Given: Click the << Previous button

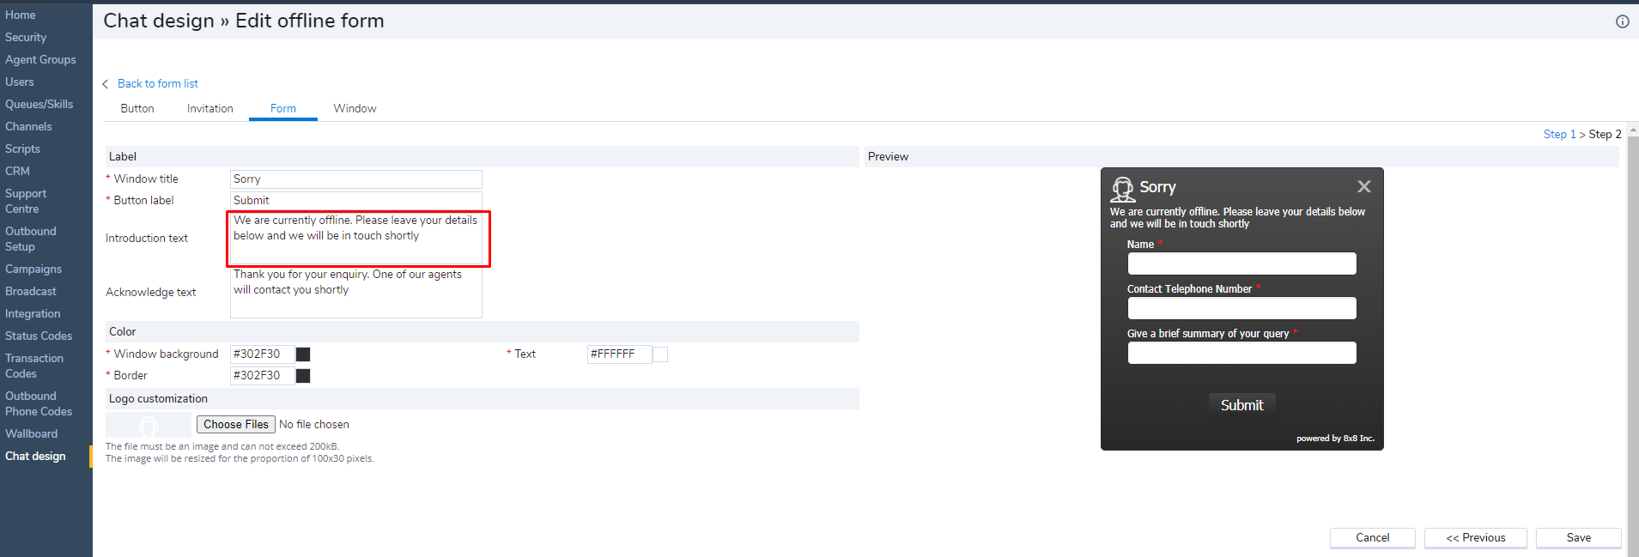Looking at the screenshot, I should tap(1475, 538).
